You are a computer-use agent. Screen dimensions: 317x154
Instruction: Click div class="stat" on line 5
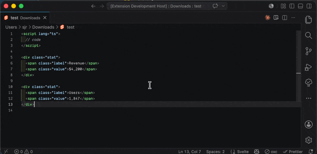click(41, 57)
